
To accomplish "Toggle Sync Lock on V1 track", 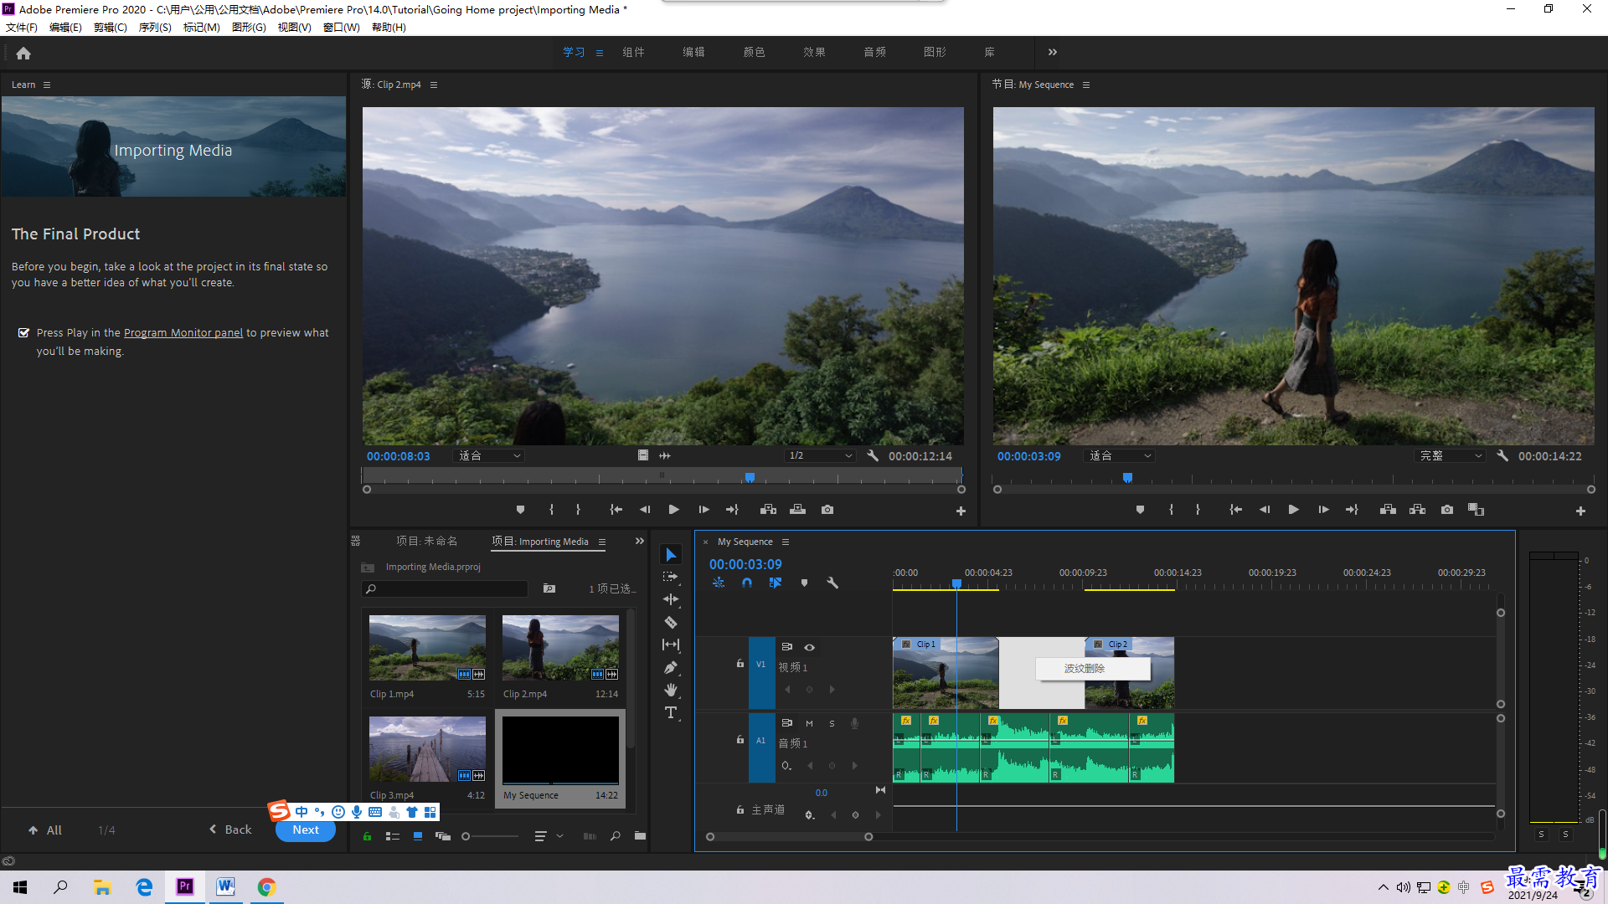I will pos(787,647).
